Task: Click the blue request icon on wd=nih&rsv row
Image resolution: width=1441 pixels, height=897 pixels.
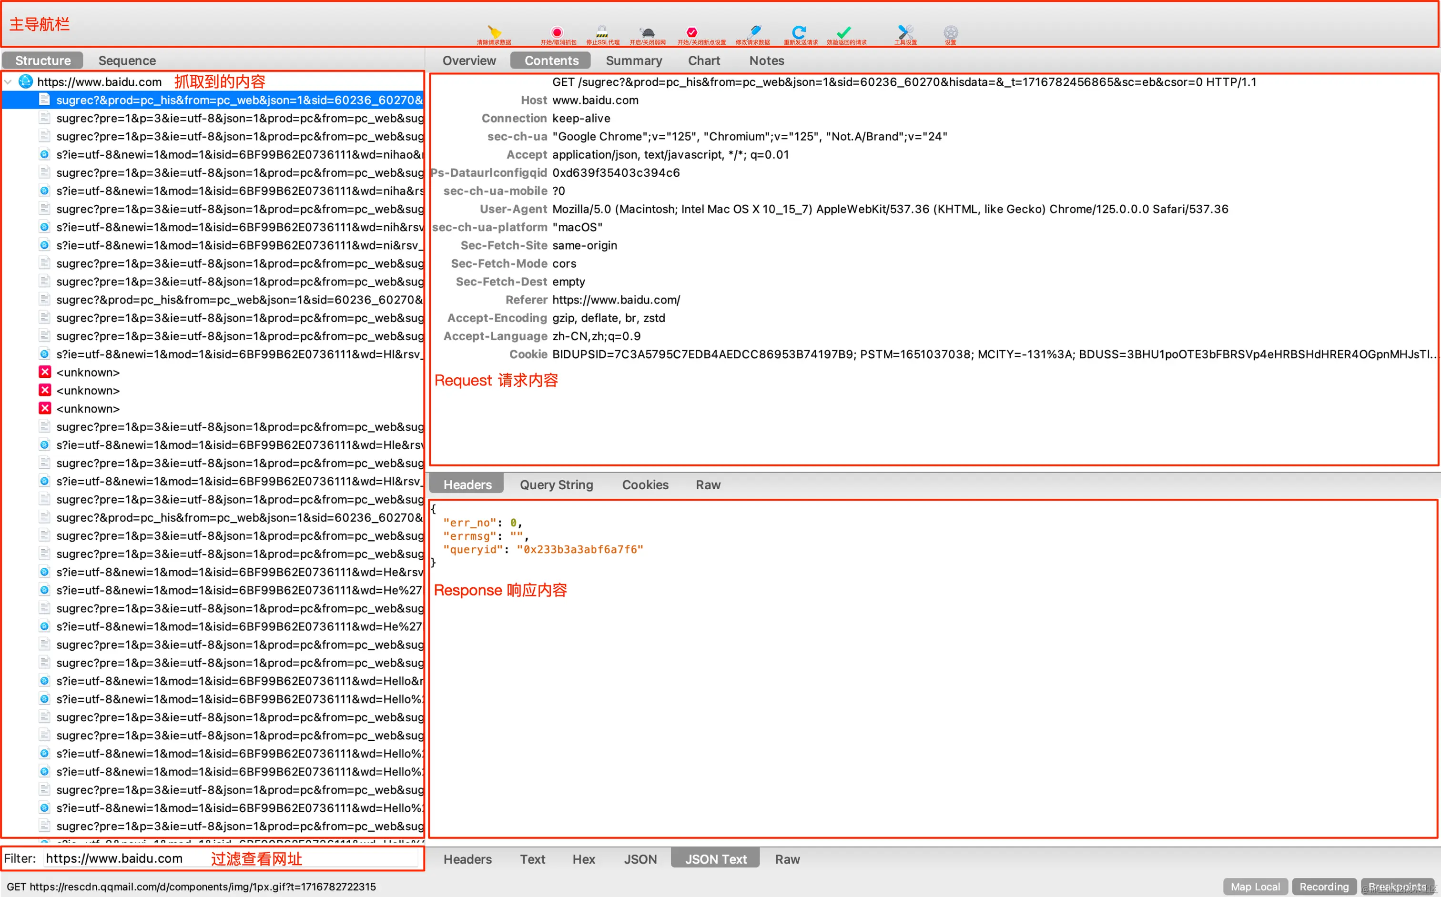Action: (x=44, y=227)
